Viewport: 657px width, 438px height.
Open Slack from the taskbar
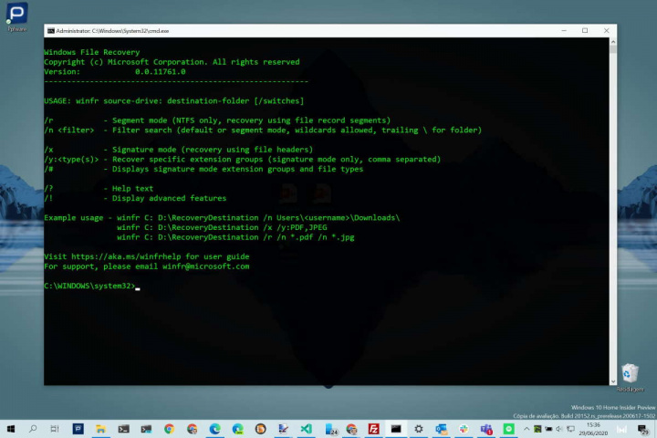[464, 429]
